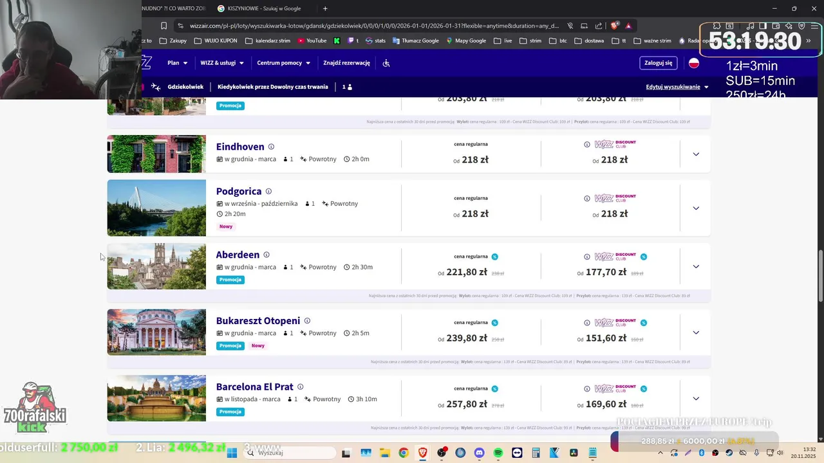
Task: Open the Eindhoven destination link
Action: click(x=240, y=147)
